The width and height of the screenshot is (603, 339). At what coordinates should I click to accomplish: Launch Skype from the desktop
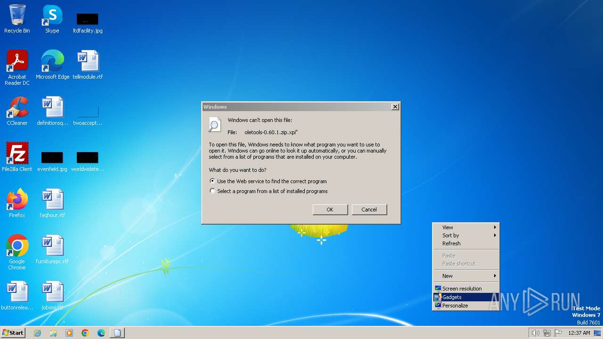pyautogui.click(x=52, y=19)
